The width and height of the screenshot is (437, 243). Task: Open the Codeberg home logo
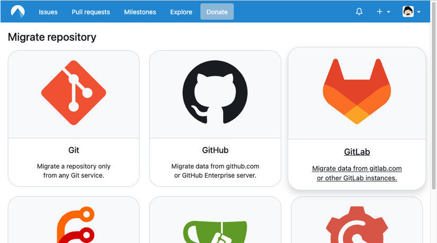(18, 12)
